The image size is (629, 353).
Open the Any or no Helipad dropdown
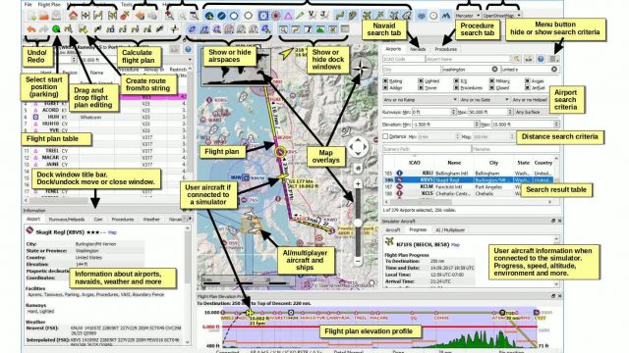point(531,100)
